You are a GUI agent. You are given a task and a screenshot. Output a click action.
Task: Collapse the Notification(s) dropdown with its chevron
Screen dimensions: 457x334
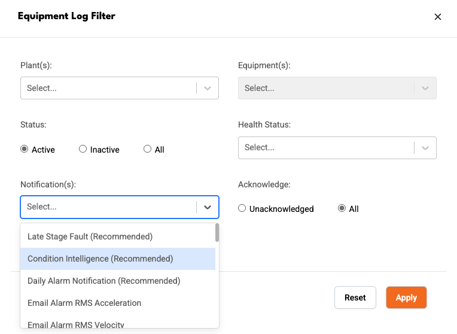click(208, 207)
